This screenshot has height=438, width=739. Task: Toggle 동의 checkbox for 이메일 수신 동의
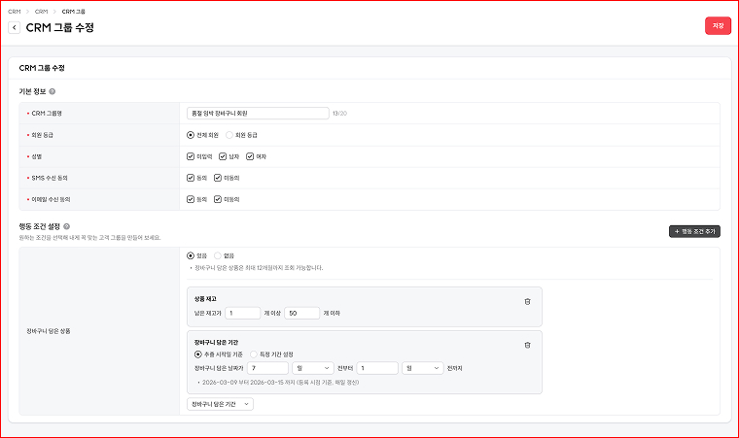coord(191,199)
